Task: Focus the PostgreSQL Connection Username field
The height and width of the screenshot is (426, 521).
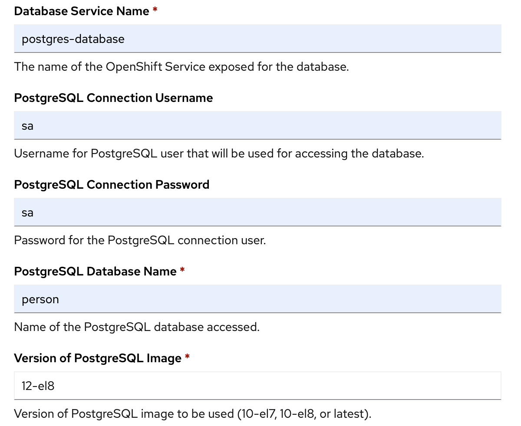Action: 257,126
